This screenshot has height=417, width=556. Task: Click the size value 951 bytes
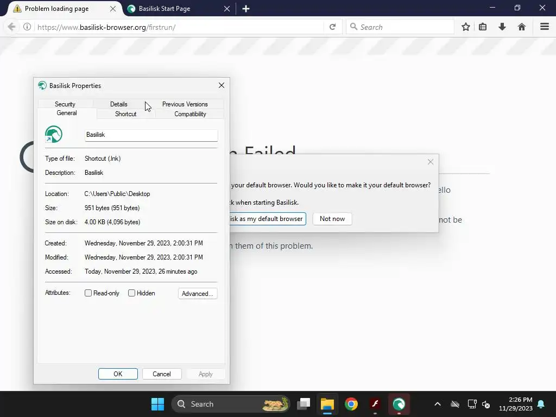click(x=112, y=208)
